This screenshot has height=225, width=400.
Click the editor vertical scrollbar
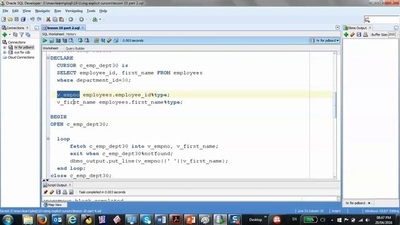point(335,105)
